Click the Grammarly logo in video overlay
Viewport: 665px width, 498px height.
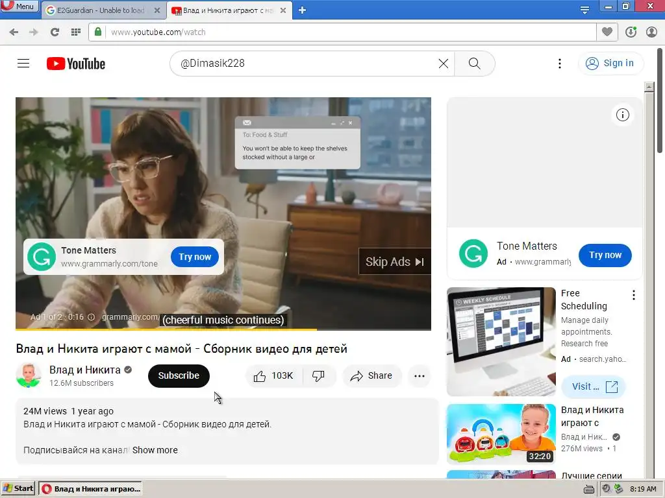(42, 257)
